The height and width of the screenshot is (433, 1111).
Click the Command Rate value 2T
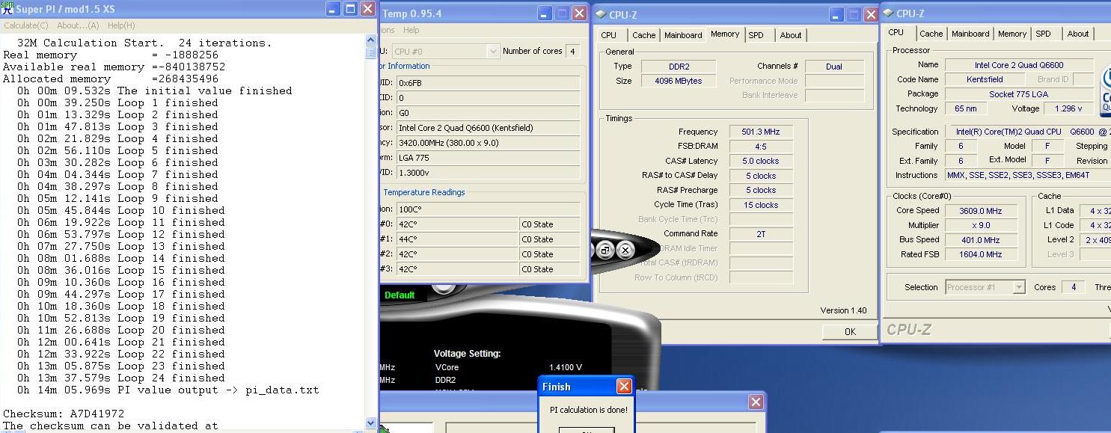coord(761,234)
